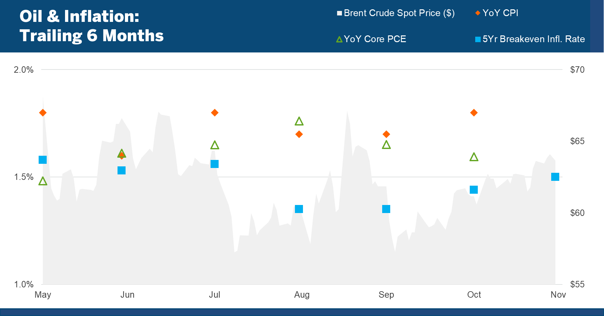Click the "5Yr Breakeven Infl. Rate" legend label
604x316 pixels.
[x=533, y=39]
